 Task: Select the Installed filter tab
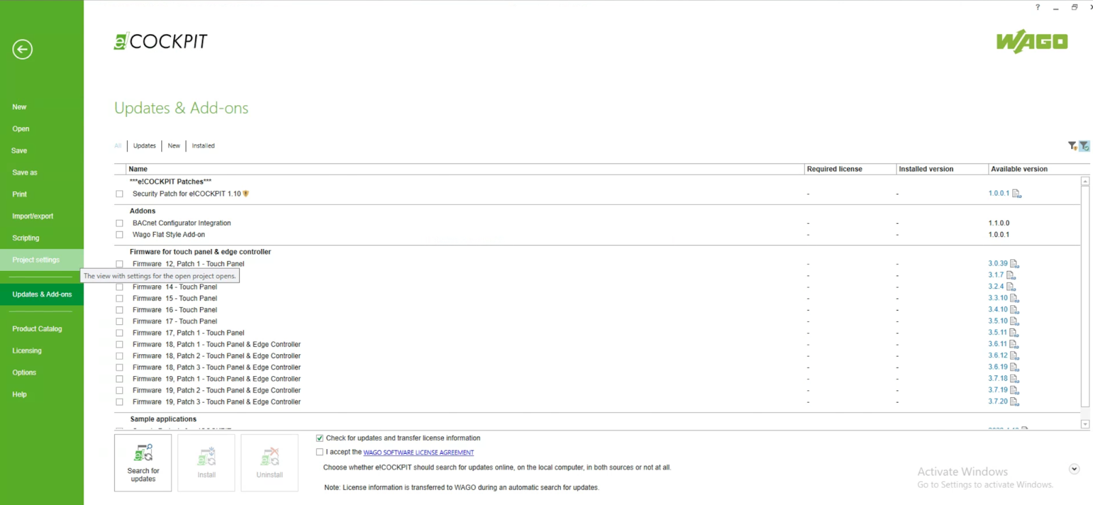pos(203,146)
